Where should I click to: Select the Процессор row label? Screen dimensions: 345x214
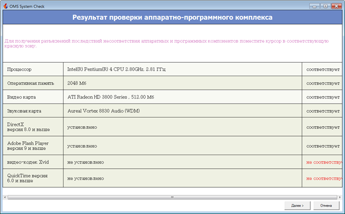19,69
